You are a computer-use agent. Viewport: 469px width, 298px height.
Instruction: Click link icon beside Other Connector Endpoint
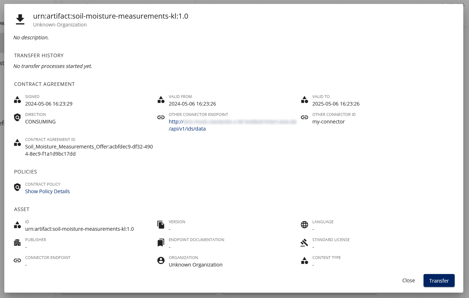coord(161,117)
